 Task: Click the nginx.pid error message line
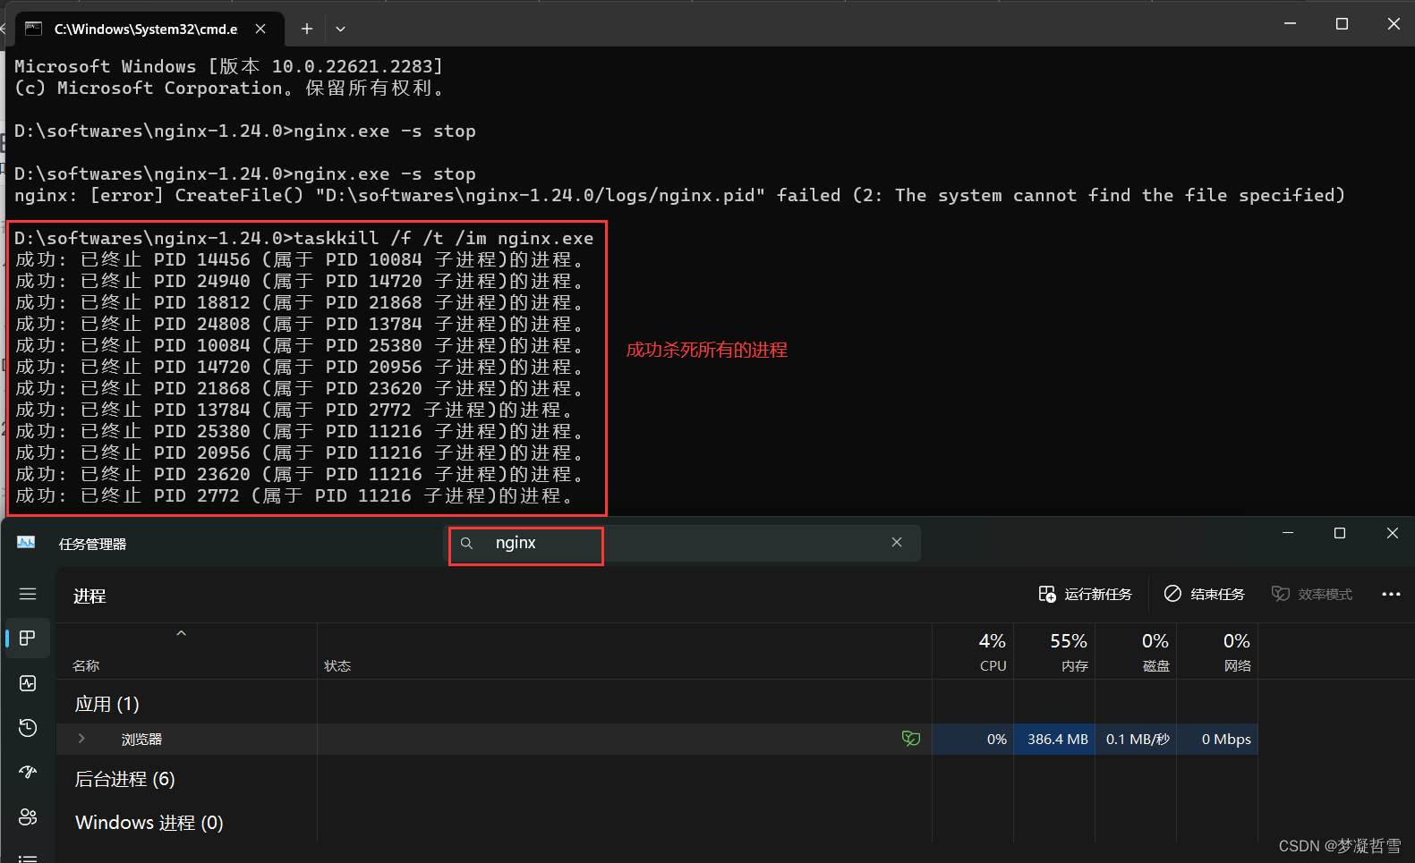(679, 195)
